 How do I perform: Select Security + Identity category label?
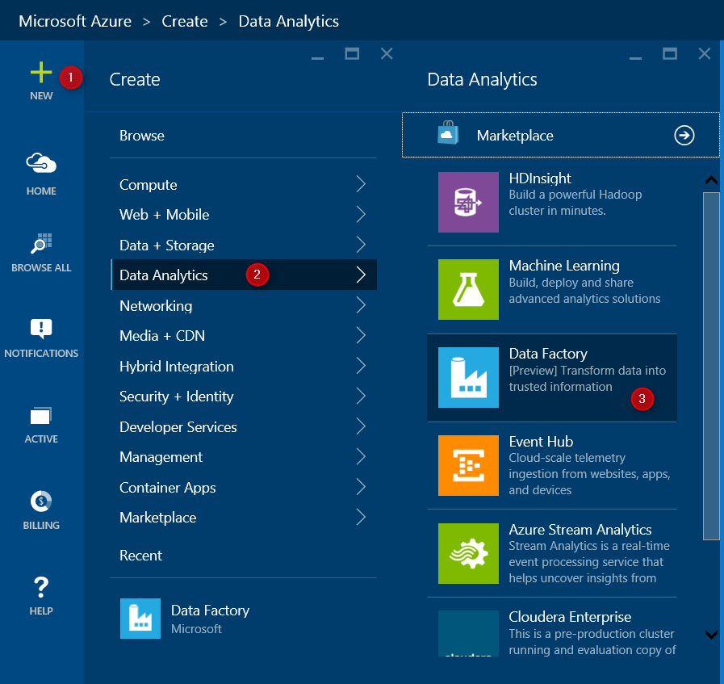pos(177,397)
